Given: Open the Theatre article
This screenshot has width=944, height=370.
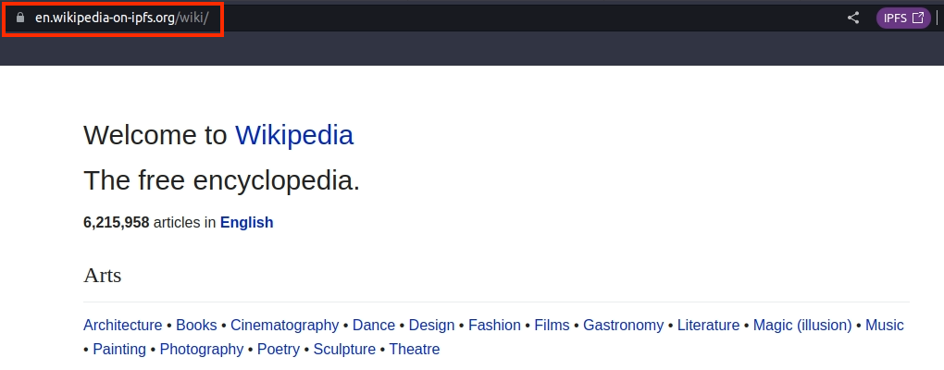Looking at the screenshot, I should [415, 350].
